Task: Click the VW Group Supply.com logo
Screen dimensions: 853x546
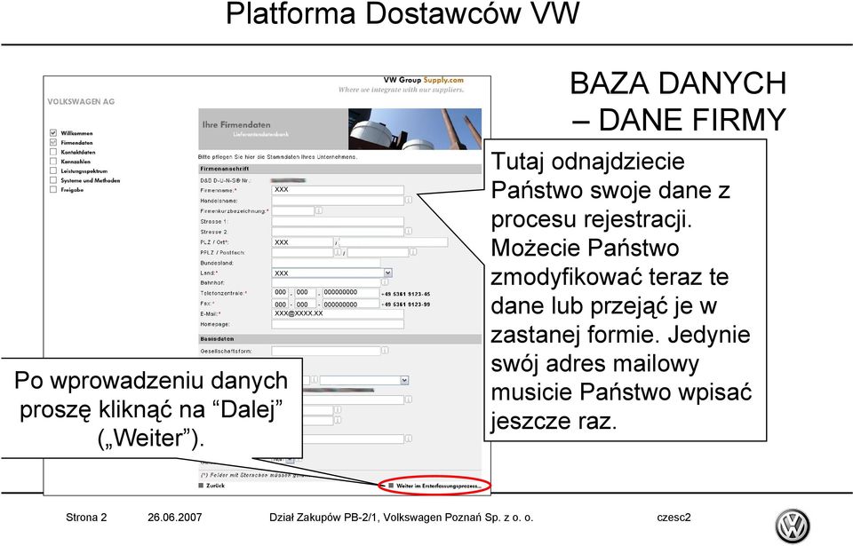Action: 423,80
